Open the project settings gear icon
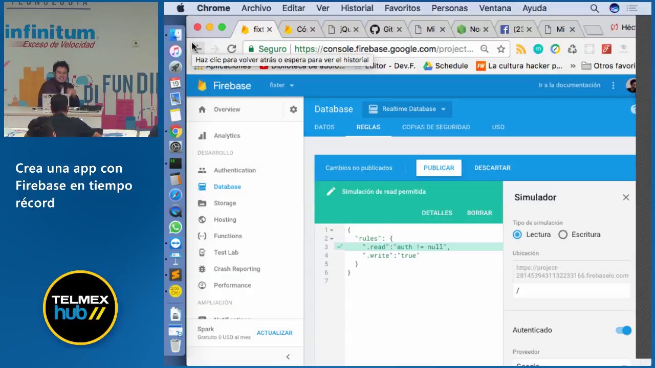 tap(293, 109)
